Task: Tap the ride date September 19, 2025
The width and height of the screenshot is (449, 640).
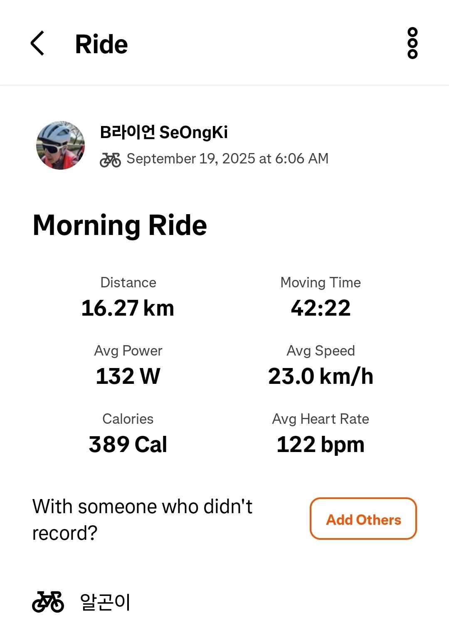Action: 227,158
